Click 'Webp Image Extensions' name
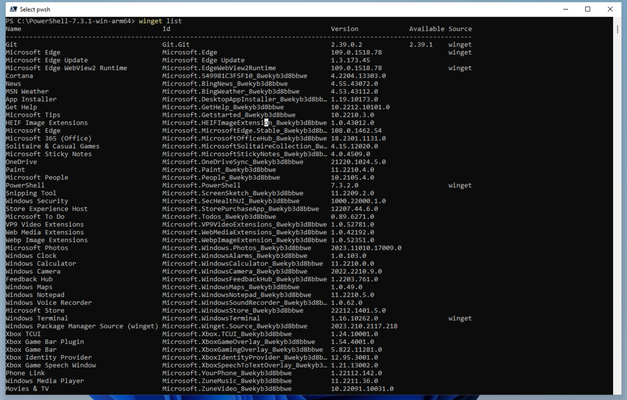Viewport: 627px width, 400px height. pyautogui.click(x=47, y=240)
